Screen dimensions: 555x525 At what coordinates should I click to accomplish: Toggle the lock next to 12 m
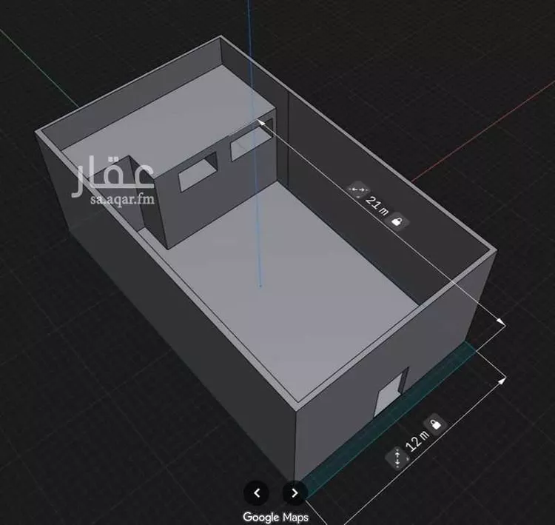tap(437, 423)
